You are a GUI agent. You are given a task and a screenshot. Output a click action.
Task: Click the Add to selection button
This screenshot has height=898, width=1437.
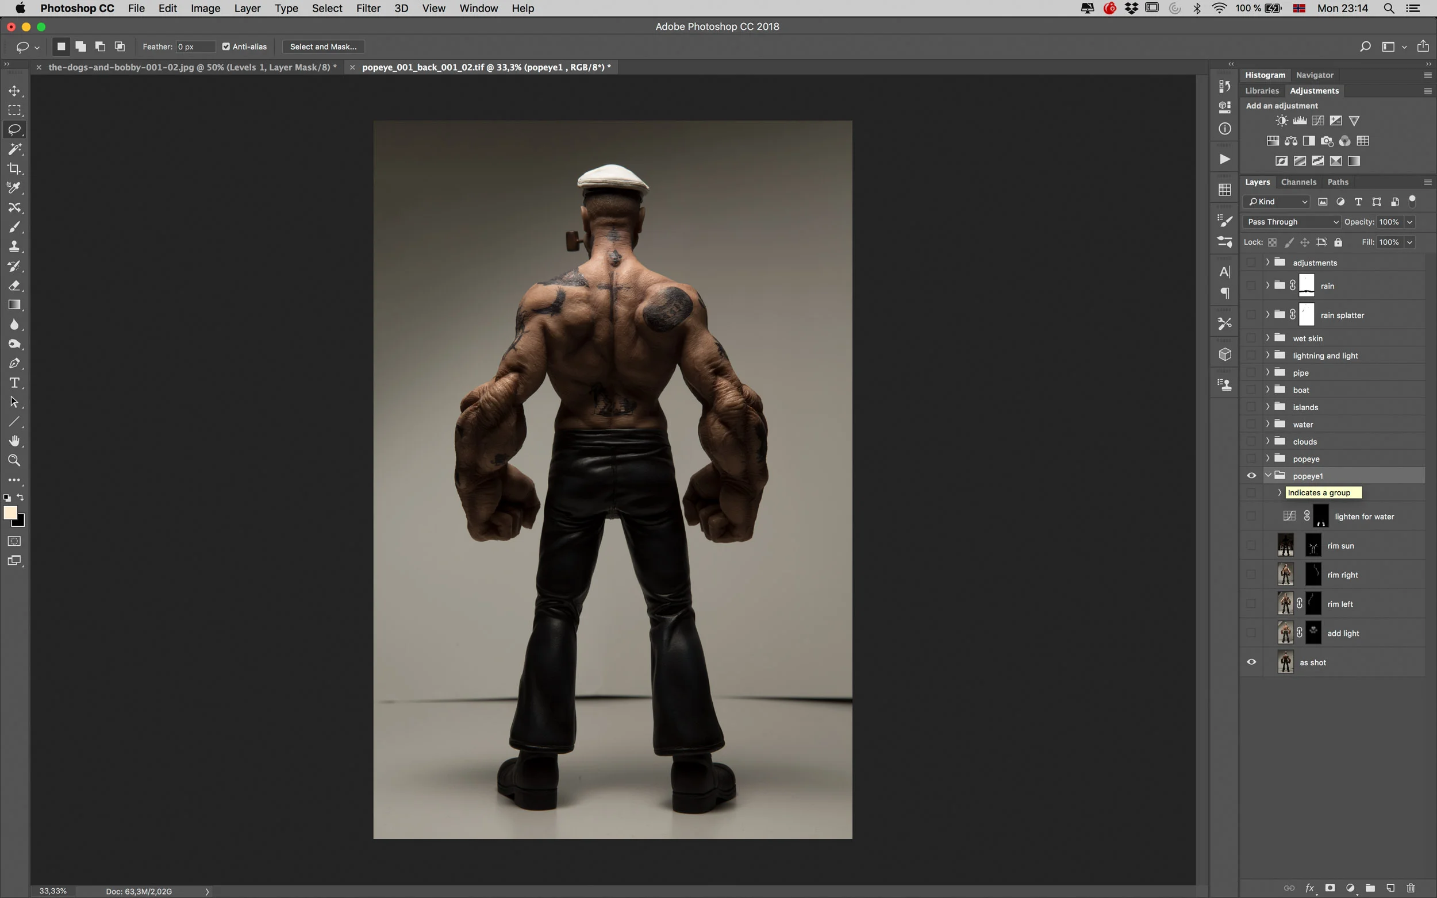pos(81,47)
